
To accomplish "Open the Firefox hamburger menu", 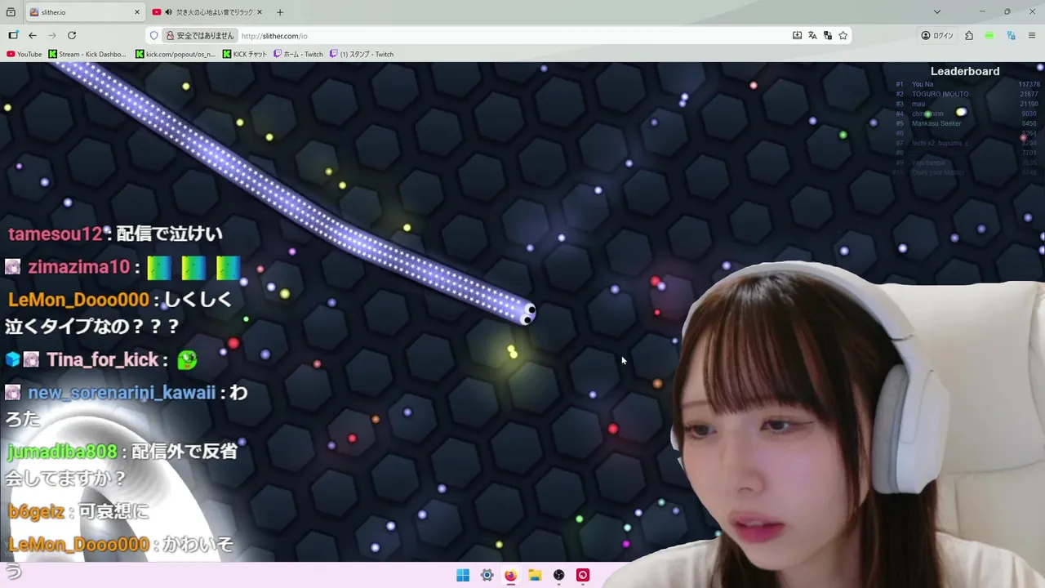I will pos(1032,35).
